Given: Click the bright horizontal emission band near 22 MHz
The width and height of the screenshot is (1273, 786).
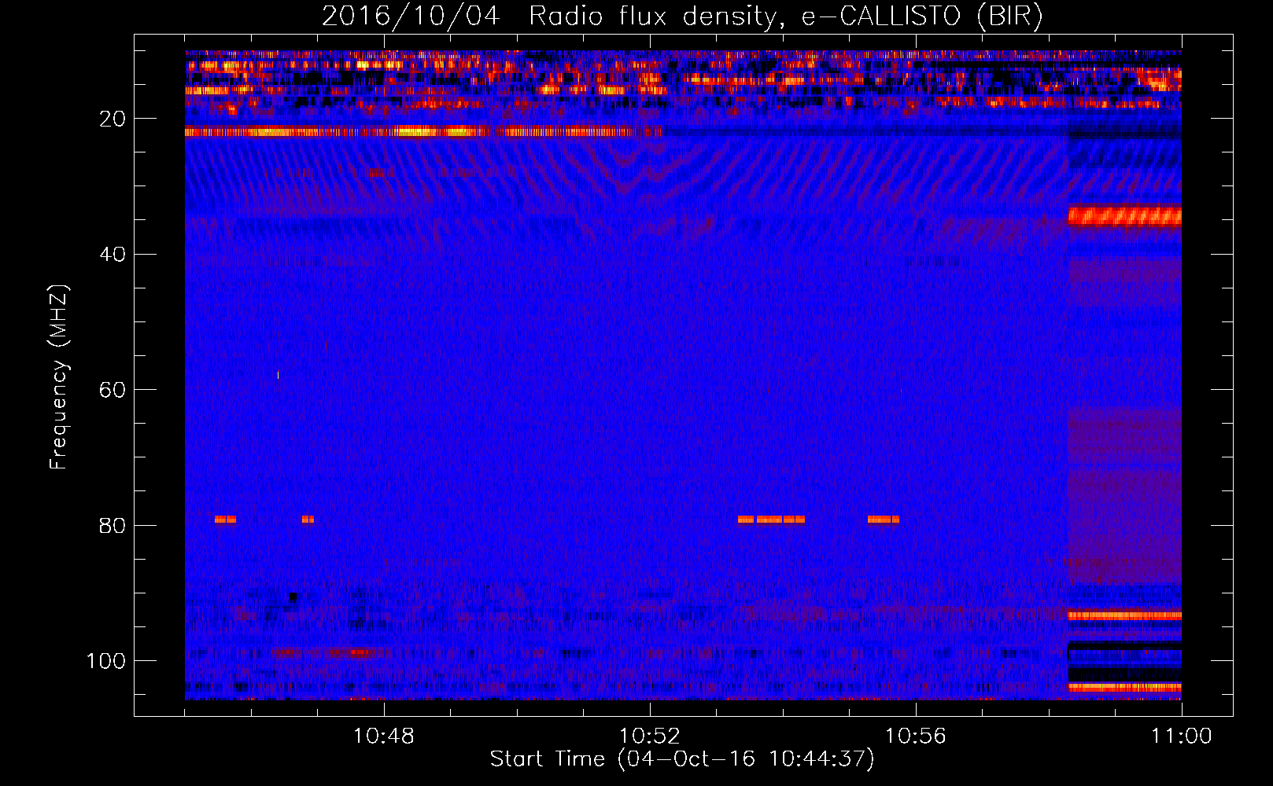Looking at the screenshot, I should tap(423, 132).
